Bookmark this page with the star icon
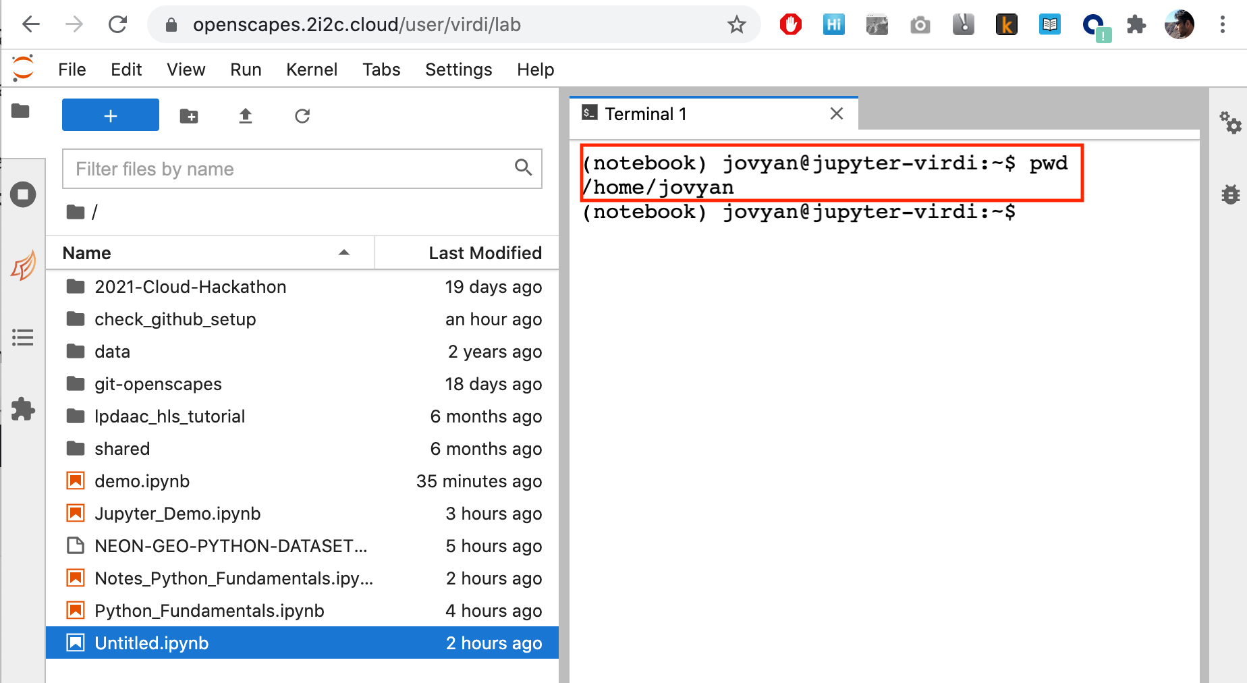Image resolution: width=1247 pixels, height=683 pixels. [x=736, y=25]
